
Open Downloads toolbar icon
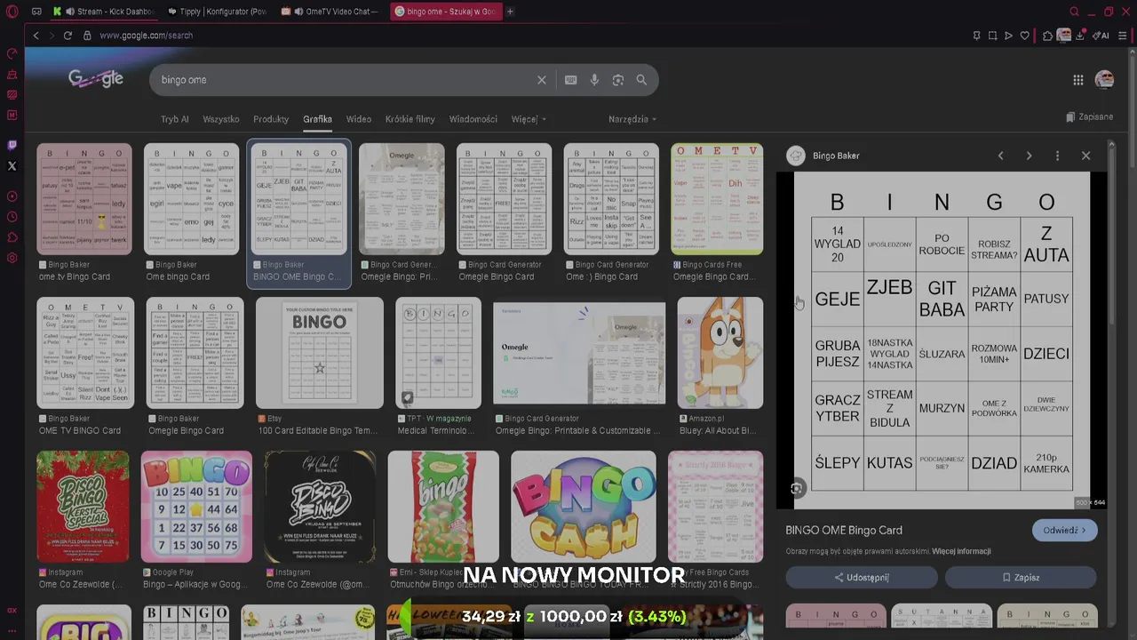(1080, 36)
